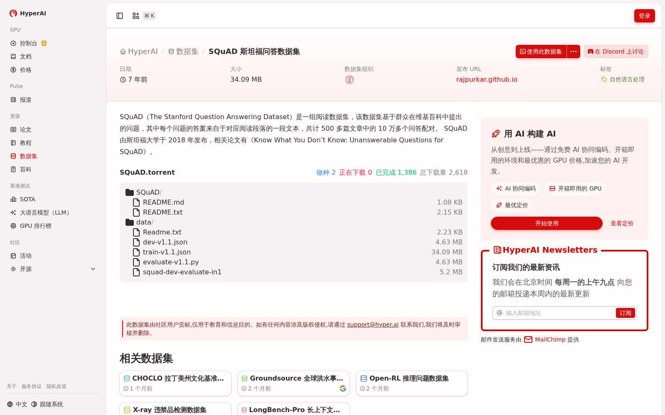The image size is (665, 415).
Task: Select the 数据集 sidebar item
Action: pos(29,156)
